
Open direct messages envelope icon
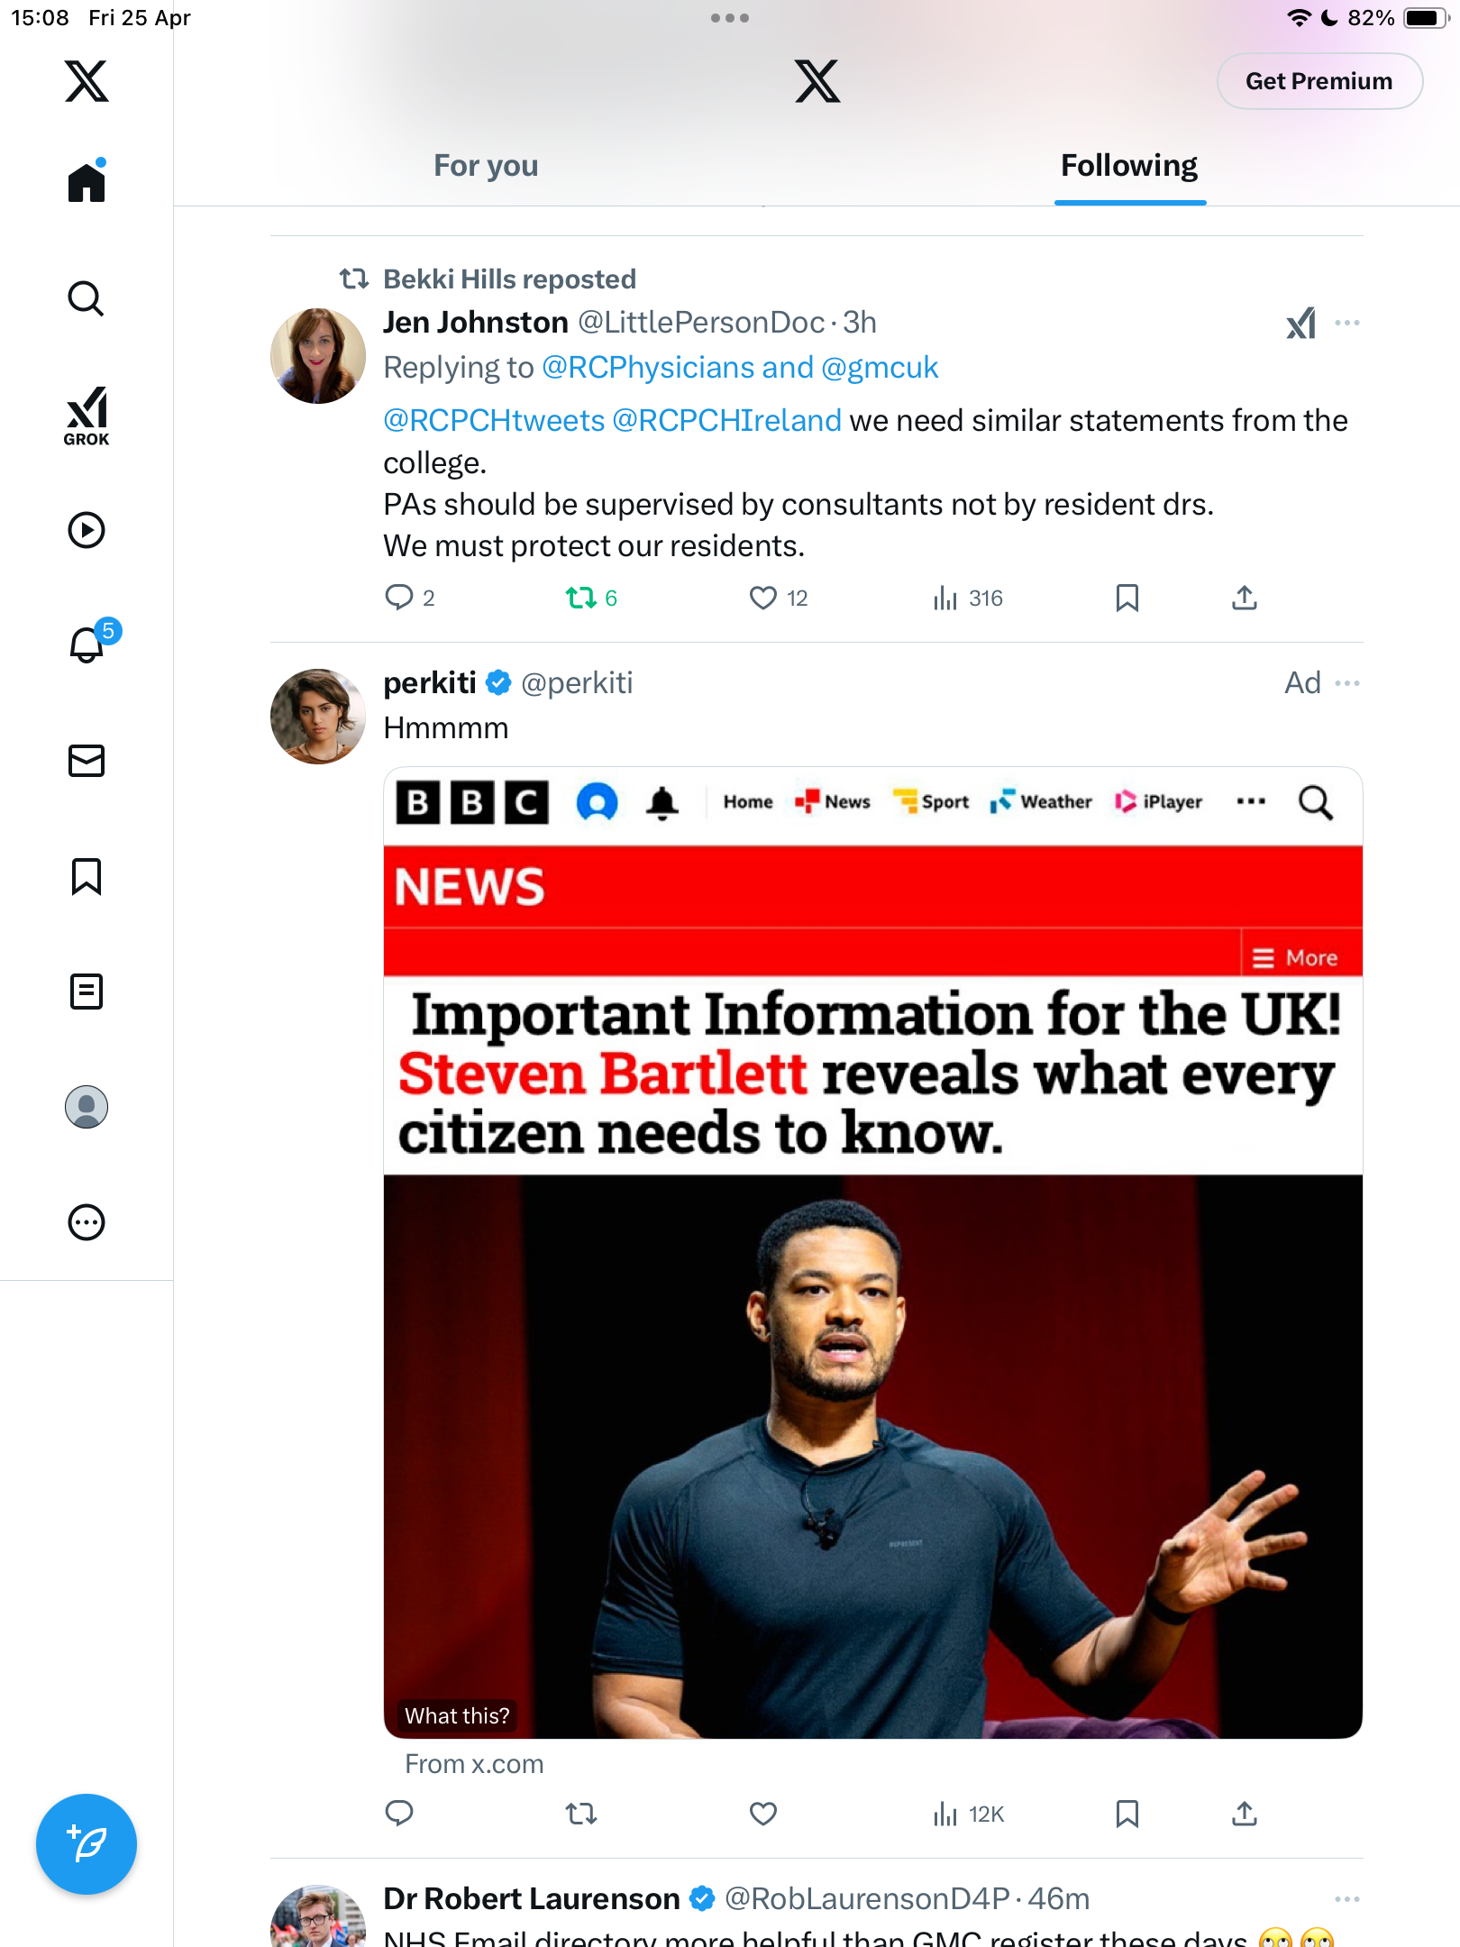(87, 761)
